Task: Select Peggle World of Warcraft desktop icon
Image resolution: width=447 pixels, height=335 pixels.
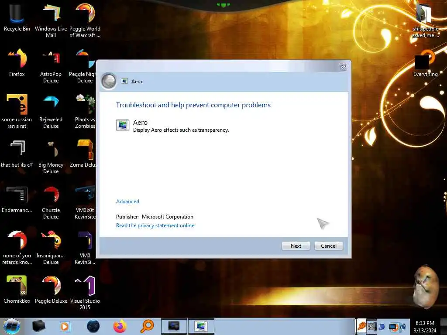Action: 85,21
